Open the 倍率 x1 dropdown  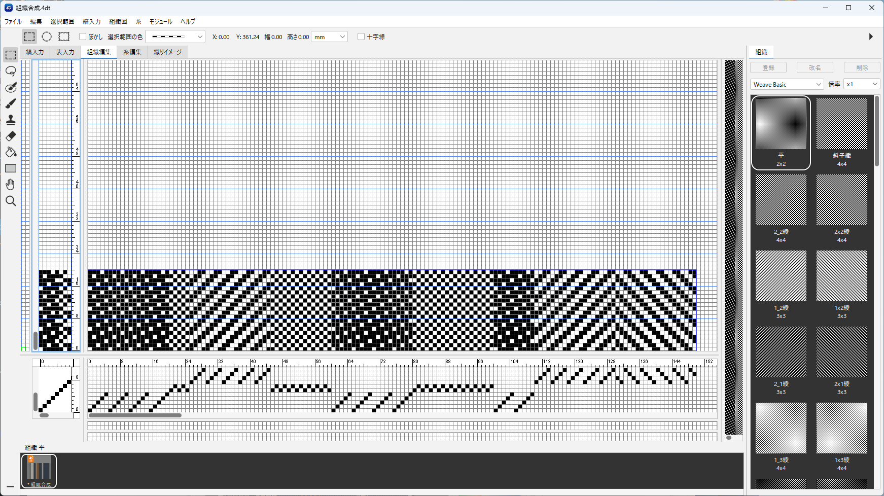click(x=861, y=84)
